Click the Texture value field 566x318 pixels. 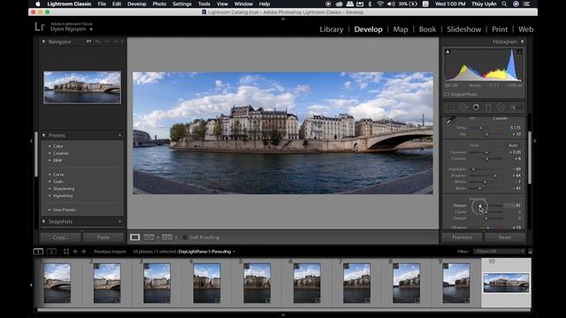(x=513, y=206)
